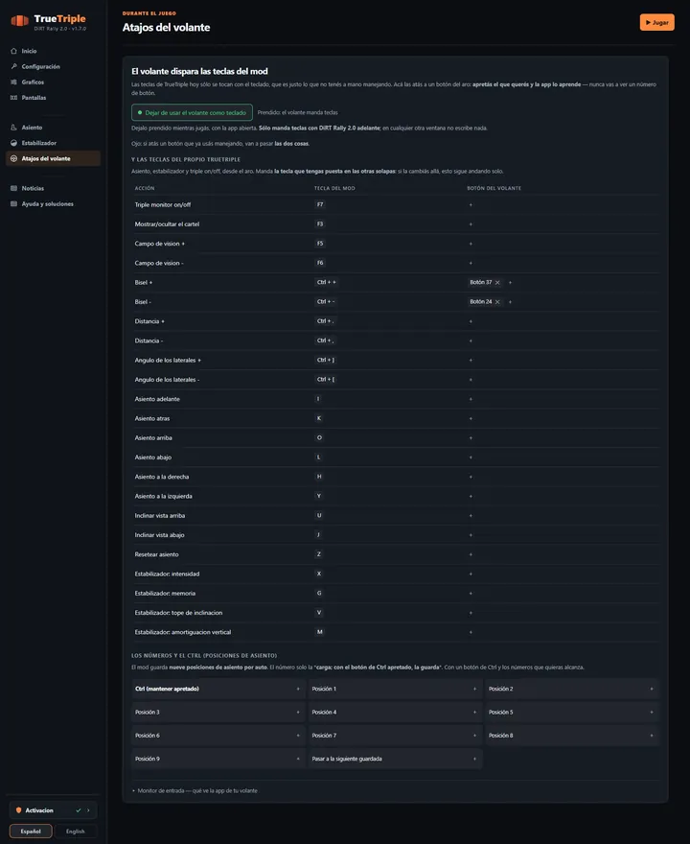Add wheel button for Distancia -

(x=471, y=340)
